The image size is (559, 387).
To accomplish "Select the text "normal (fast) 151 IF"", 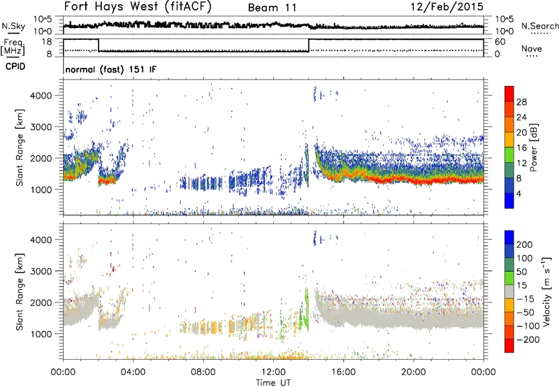I will [111, 69].
